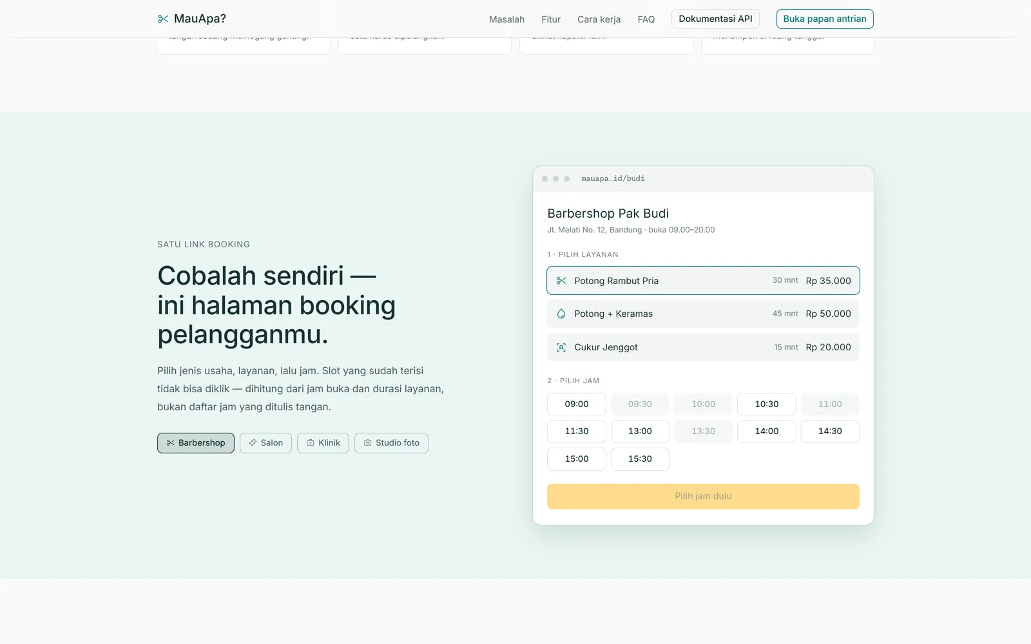Click the scissors icon in the Barbershop chip
This screenshot has width=1031, height=644.
click(x=171, y=443)
